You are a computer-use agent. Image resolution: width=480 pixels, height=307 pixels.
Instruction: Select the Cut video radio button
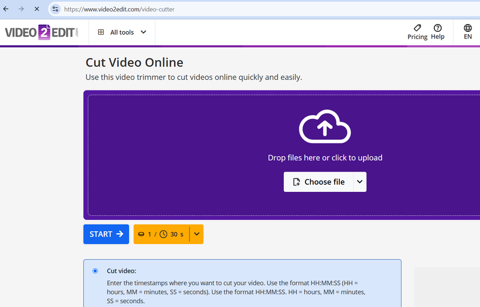click(95, 271)
